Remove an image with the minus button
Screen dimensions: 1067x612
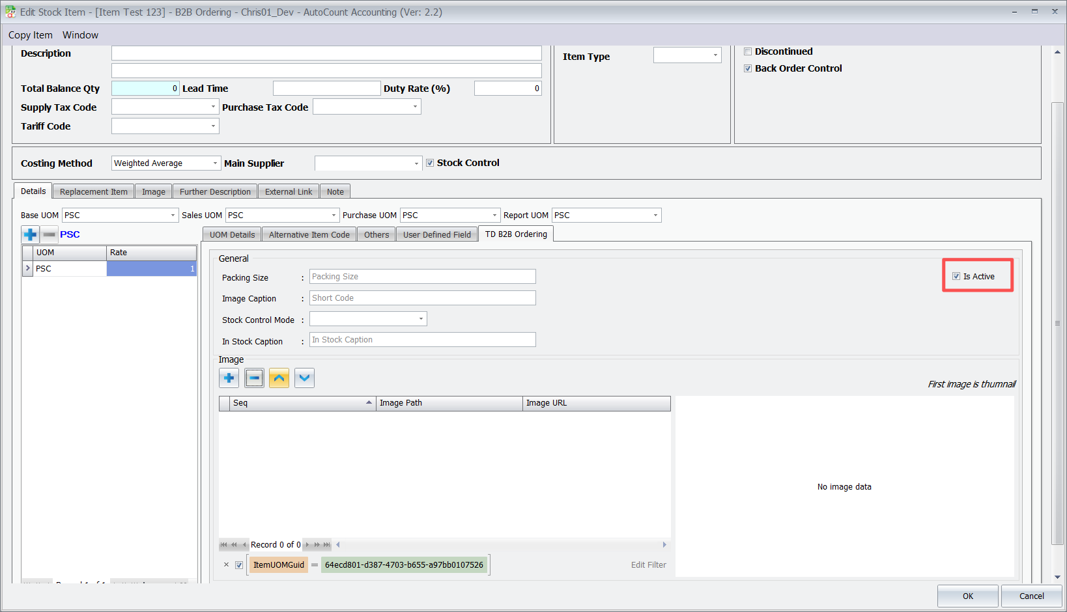pyautogui.click(x=254, y=378)
